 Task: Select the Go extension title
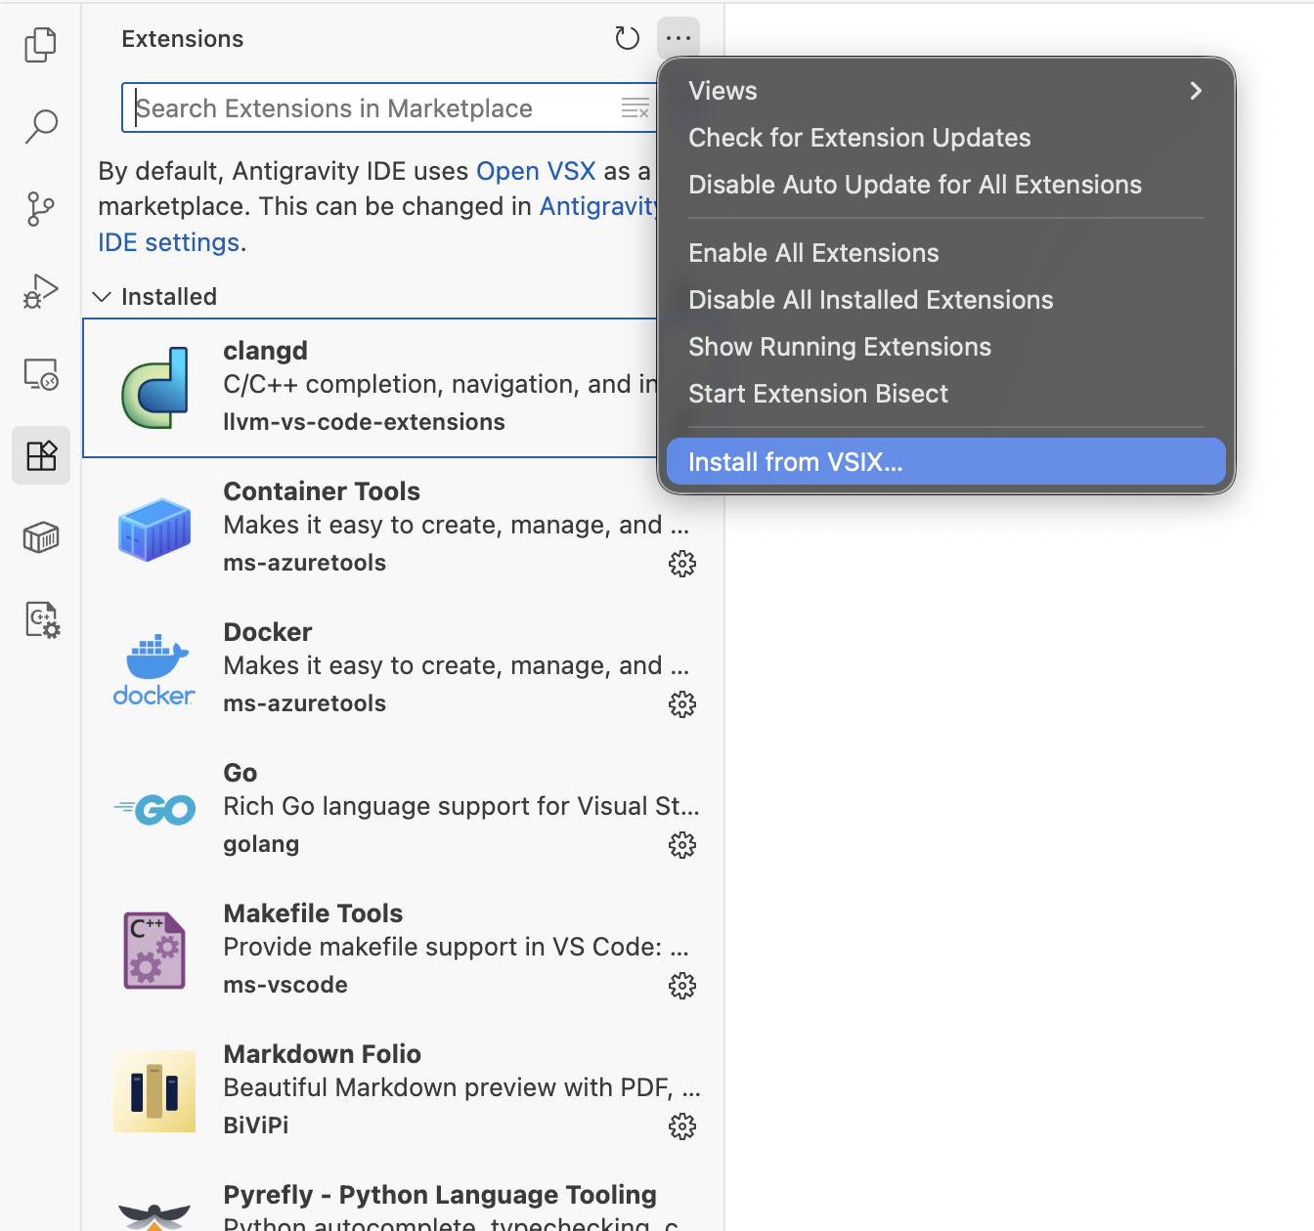(240, 773)
